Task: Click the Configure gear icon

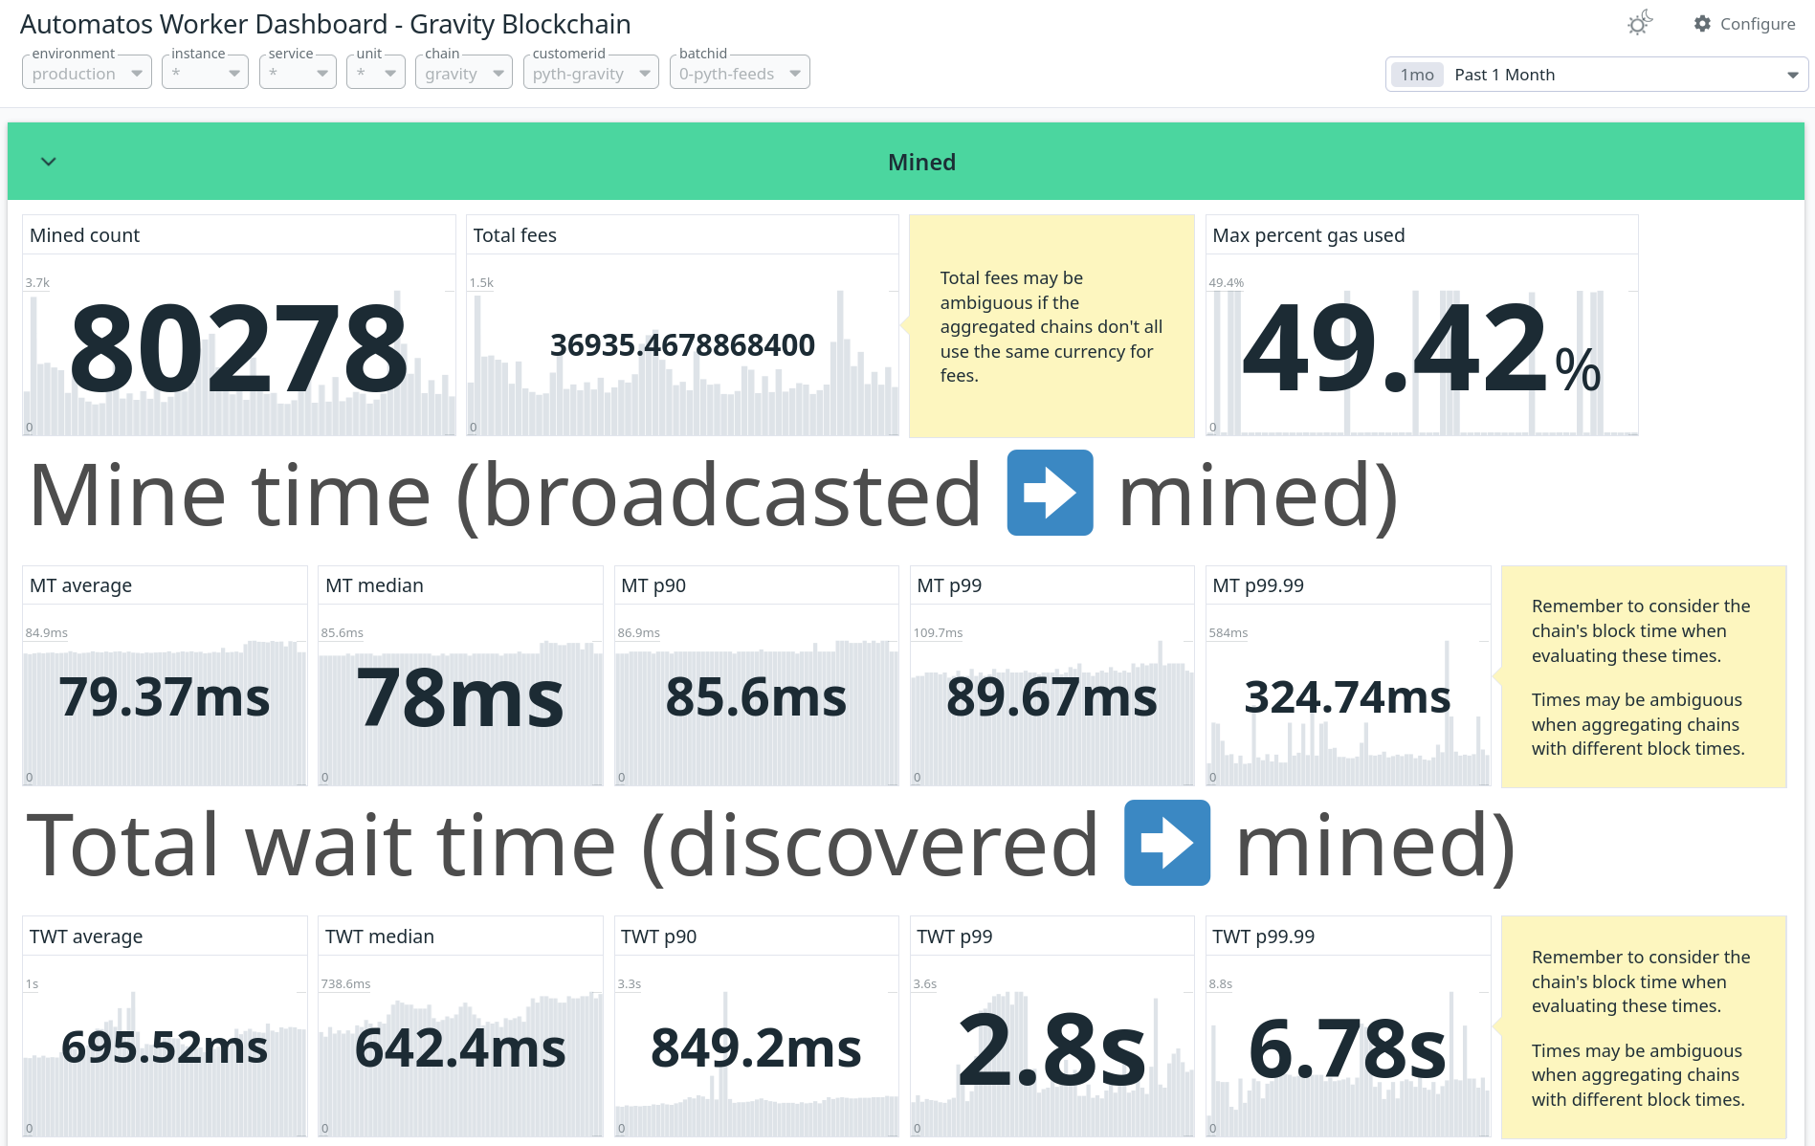Action: point(1702,24)
